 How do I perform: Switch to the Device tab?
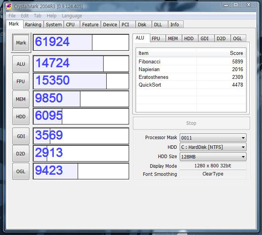tap(110, 25)
